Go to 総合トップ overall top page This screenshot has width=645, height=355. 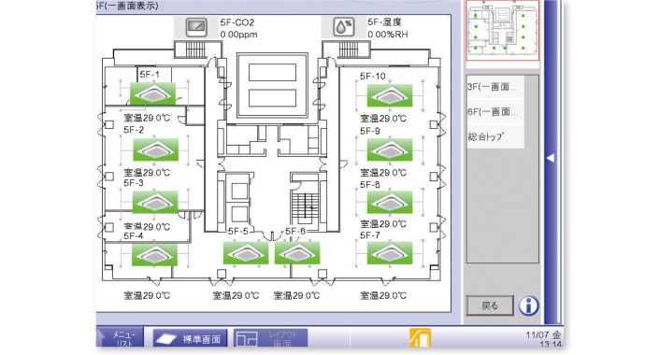click(x=494, y=136)
